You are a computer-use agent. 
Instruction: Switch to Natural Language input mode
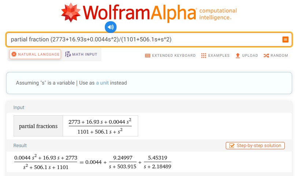[35, 55]
